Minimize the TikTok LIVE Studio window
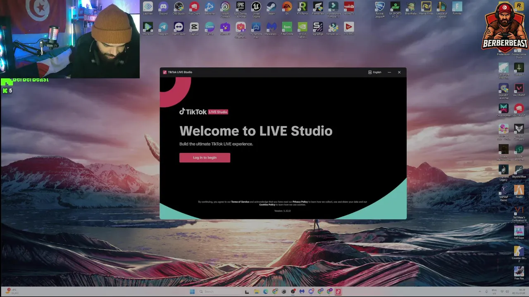Image resolution: width=529 pixels, height=297 pixels. (x=389, y=72)
